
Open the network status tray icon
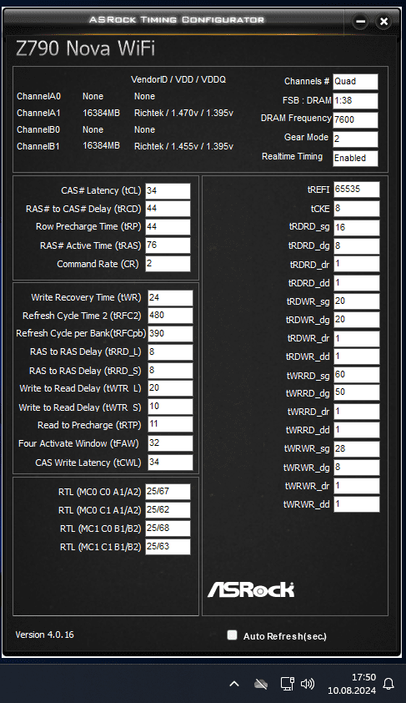click(287, 684)
